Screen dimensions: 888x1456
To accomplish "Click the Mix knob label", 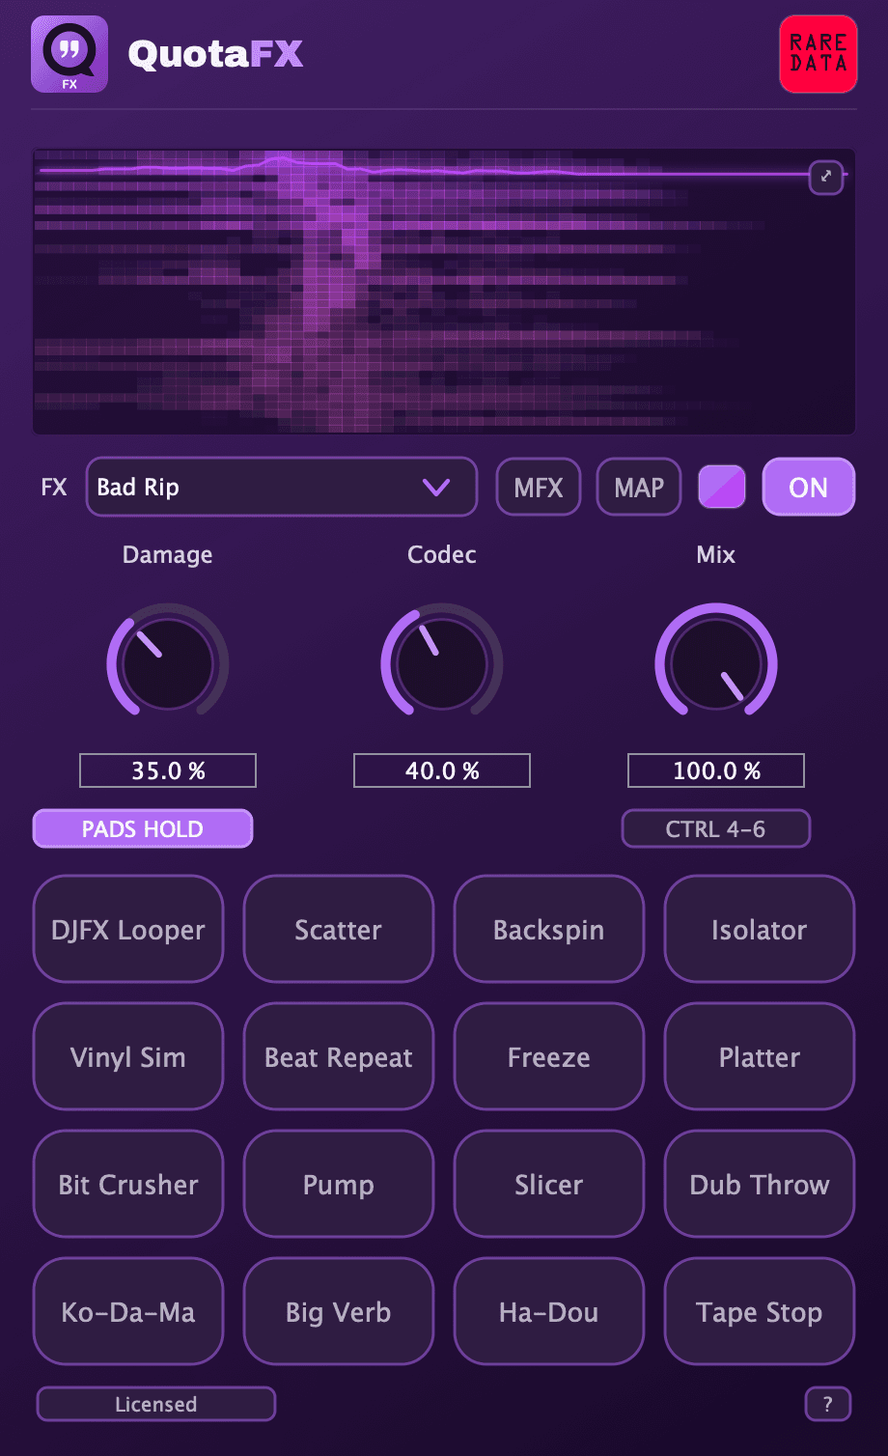I will tap(716, 554).
